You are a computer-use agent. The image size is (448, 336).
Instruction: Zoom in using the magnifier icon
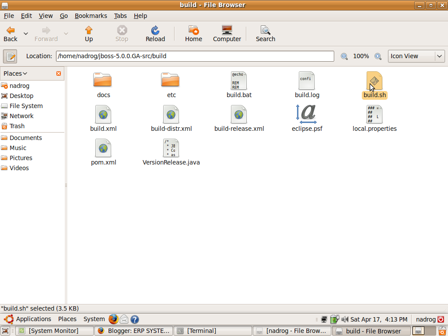(x=378, y=56)
